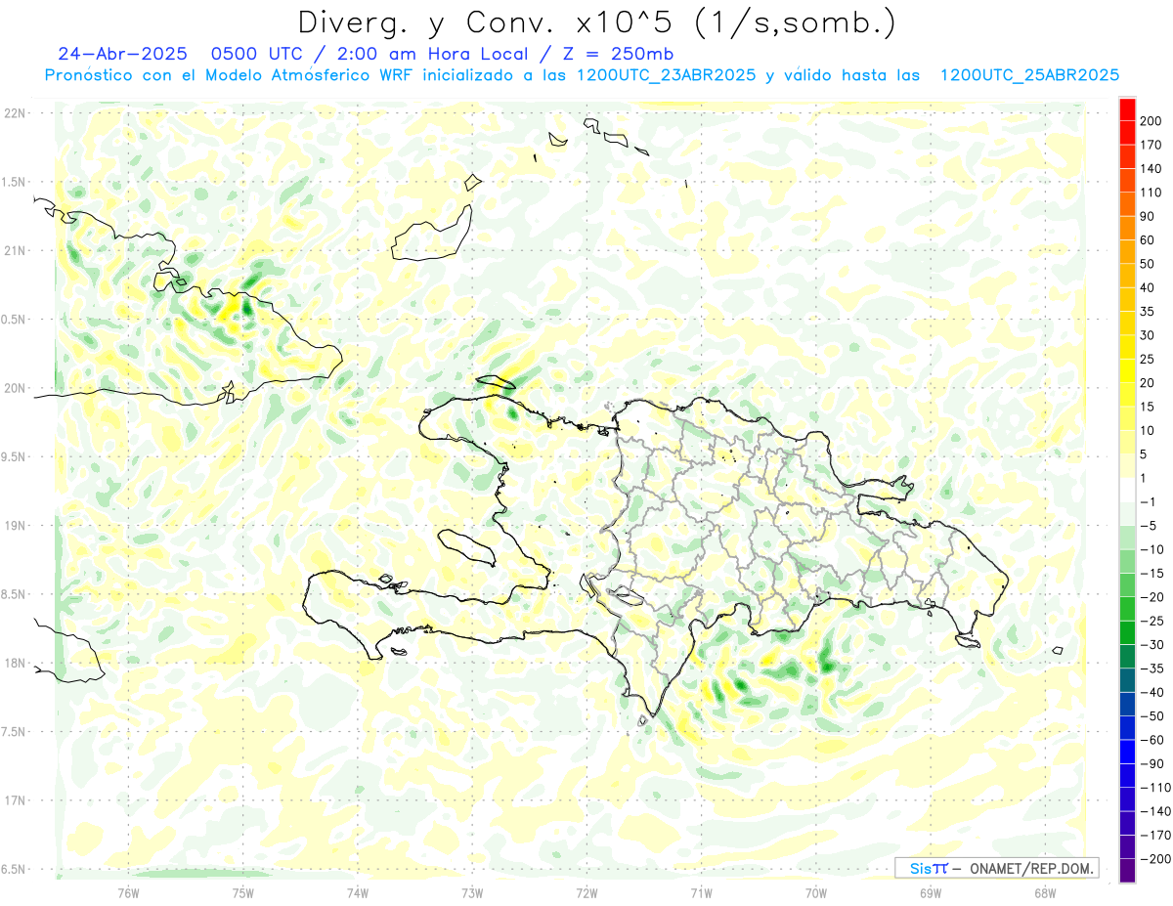Click the '25' colorbar value

click(x=1148, y=360)
